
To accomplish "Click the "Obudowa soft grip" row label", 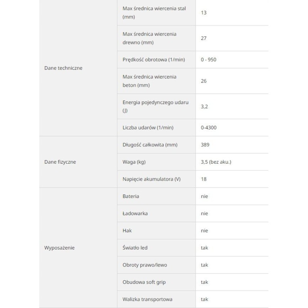I will point(144,282).
